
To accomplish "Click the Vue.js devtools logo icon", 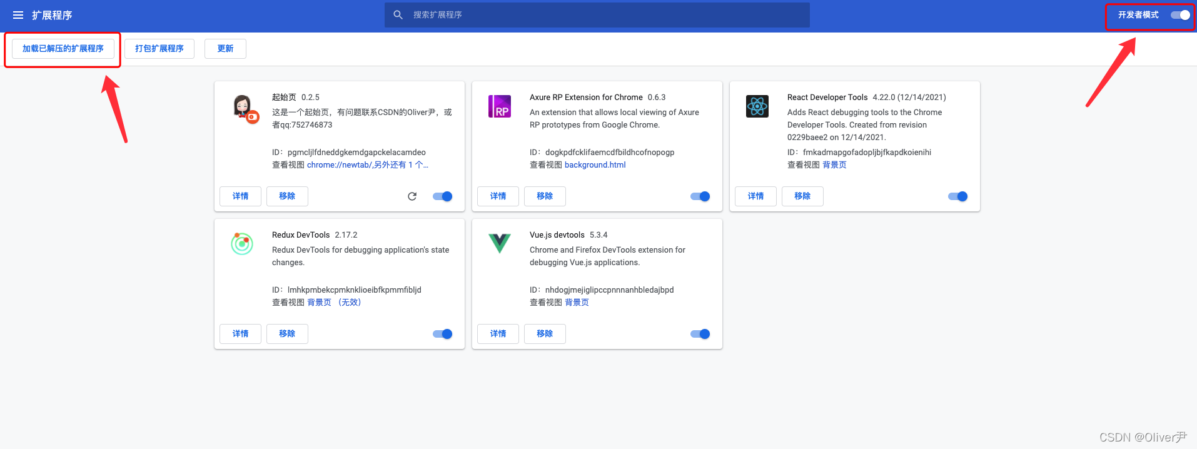I will 499,243.
